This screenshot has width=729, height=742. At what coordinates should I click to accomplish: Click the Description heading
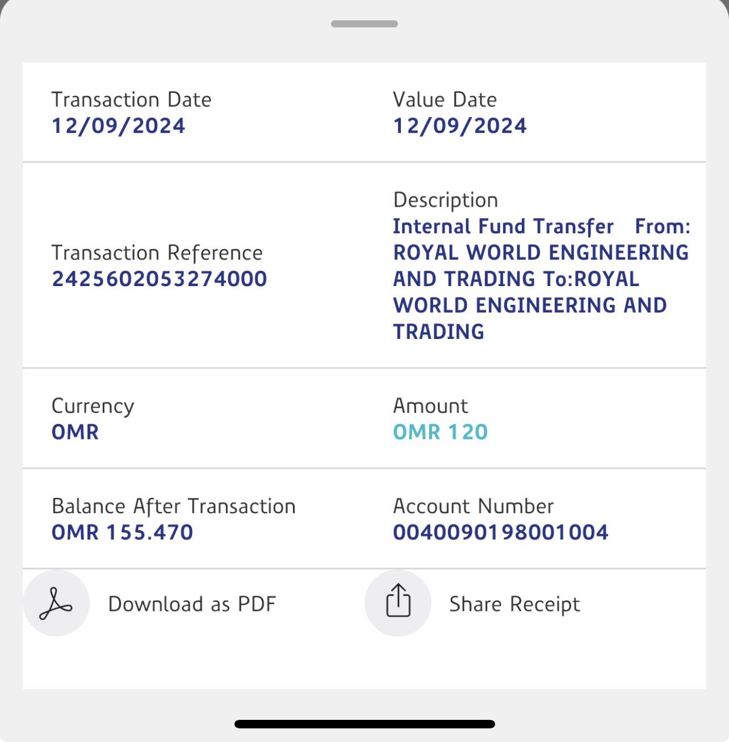click(x=445, y=200)
